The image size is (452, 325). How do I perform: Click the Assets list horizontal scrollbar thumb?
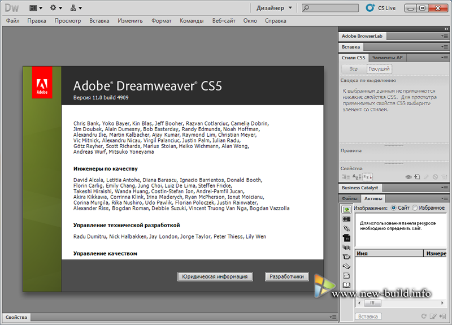[x=372, y=303]
